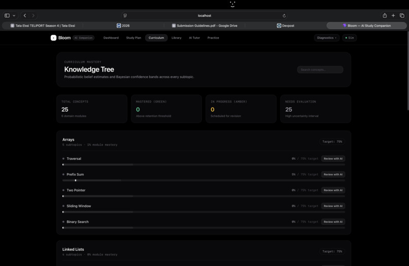Screen dimensions: 409x266
Task: Switch to the Tata Elxsi TELIPORT tab
Action: click(x=43, y=25)
